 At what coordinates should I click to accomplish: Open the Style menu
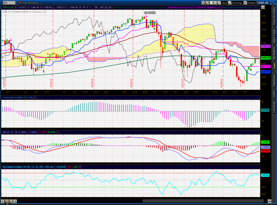click(x=223, y=3)
